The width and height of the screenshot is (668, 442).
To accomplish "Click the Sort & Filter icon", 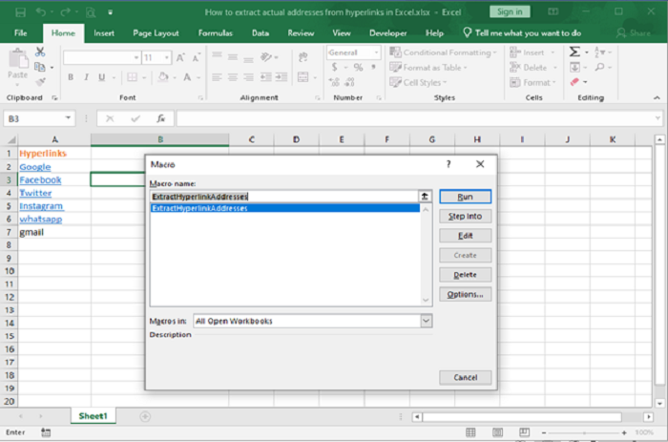I will pyautogui.click(x=599, y=52).
